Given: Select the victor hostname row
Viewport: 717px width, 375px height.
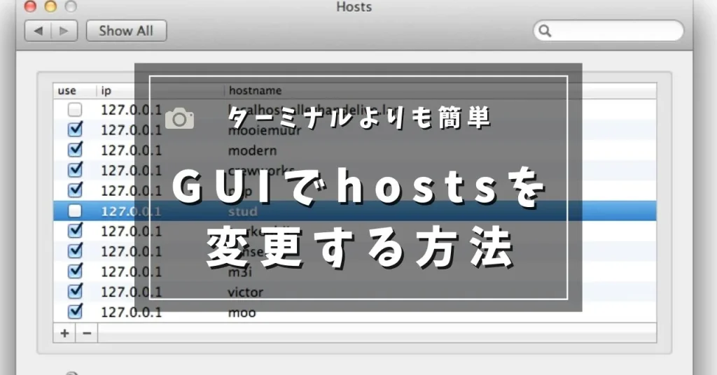Looking at the screenshot, I should 246,292.
